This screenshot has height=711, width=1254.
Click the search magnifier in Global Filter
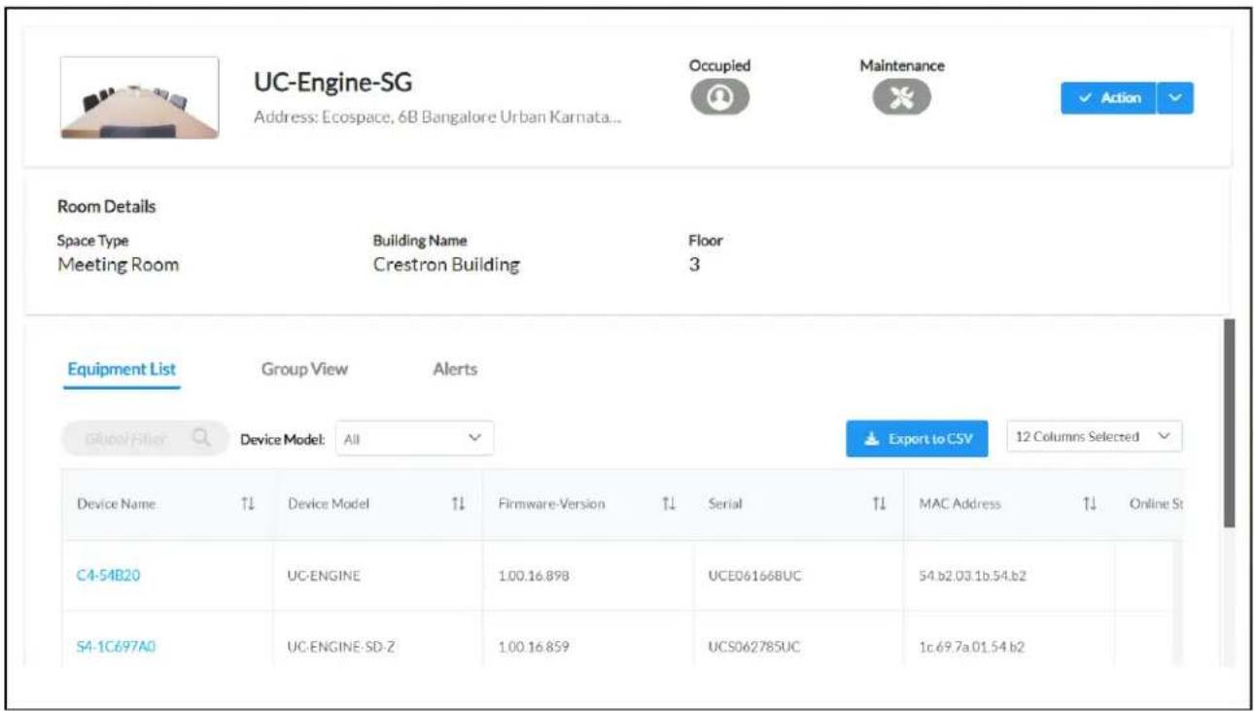click(x=202, y=438)
